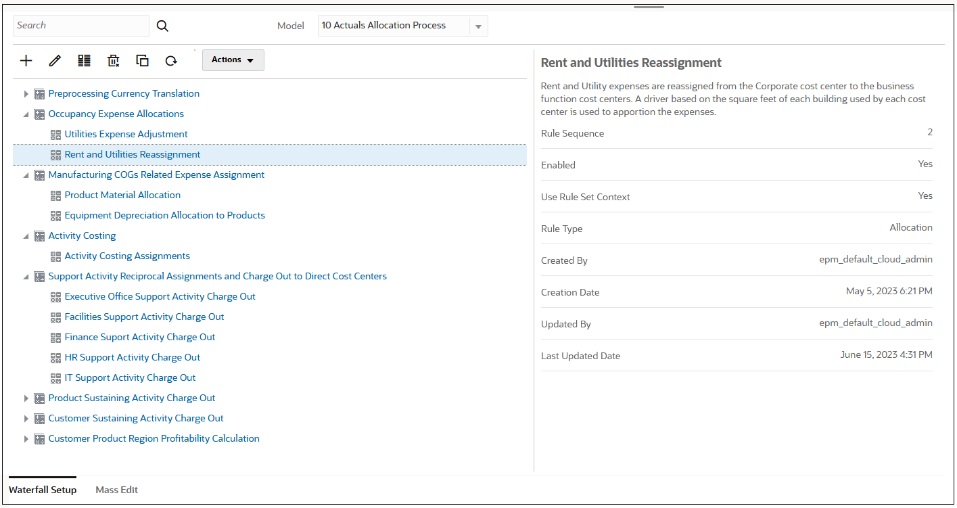Click the Delete trash icon

click(x=113, y=60)
